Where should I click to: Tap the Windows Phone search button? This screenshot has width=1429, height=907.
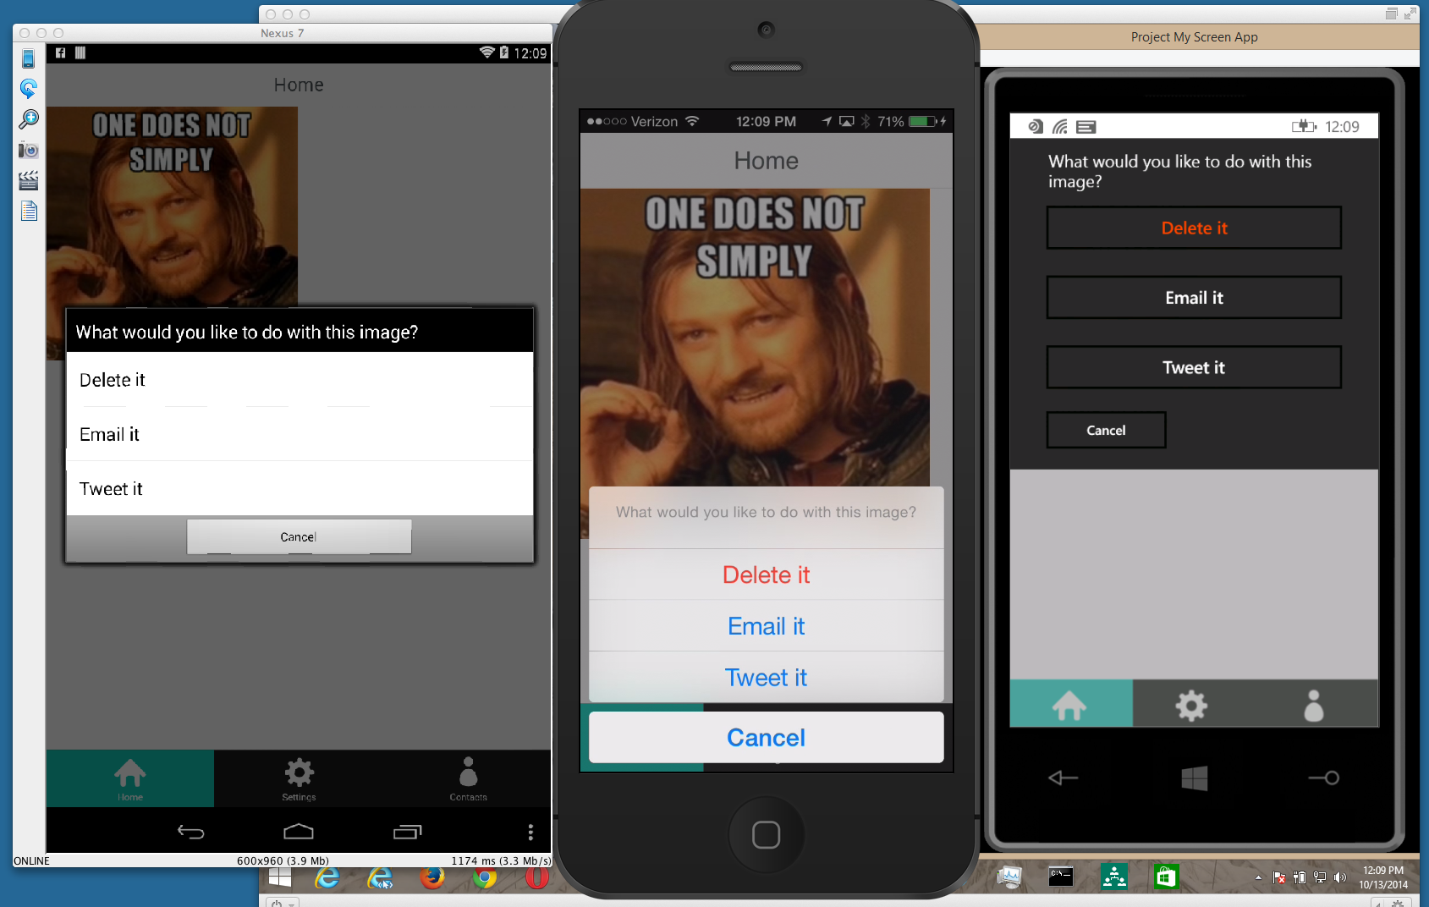1324,778
